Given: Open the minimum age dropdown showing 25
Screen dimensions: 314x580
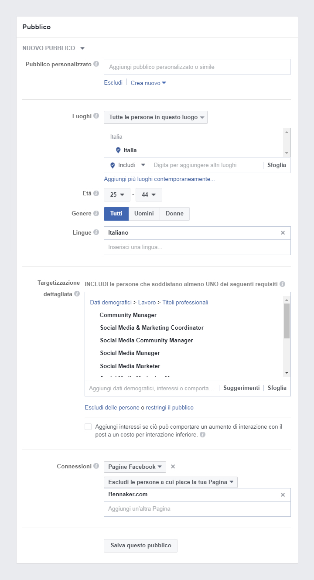Looking at the screenshot, I should tap(117, 194).
